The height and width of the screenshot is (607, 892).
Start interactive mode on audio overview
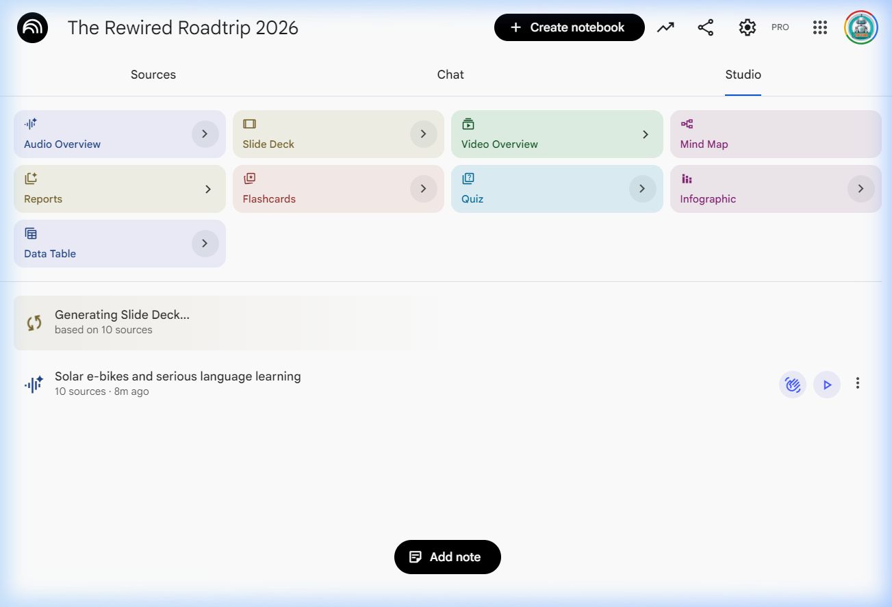click(x=792, y=385)
